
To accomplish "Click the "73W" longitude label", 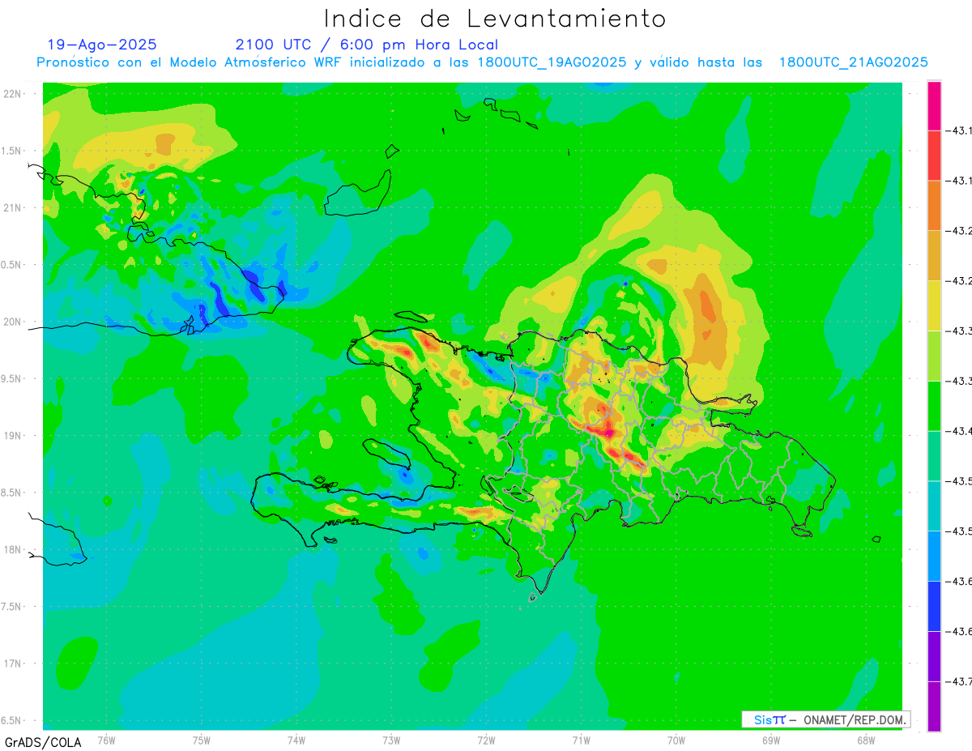I will pos(391,740).
